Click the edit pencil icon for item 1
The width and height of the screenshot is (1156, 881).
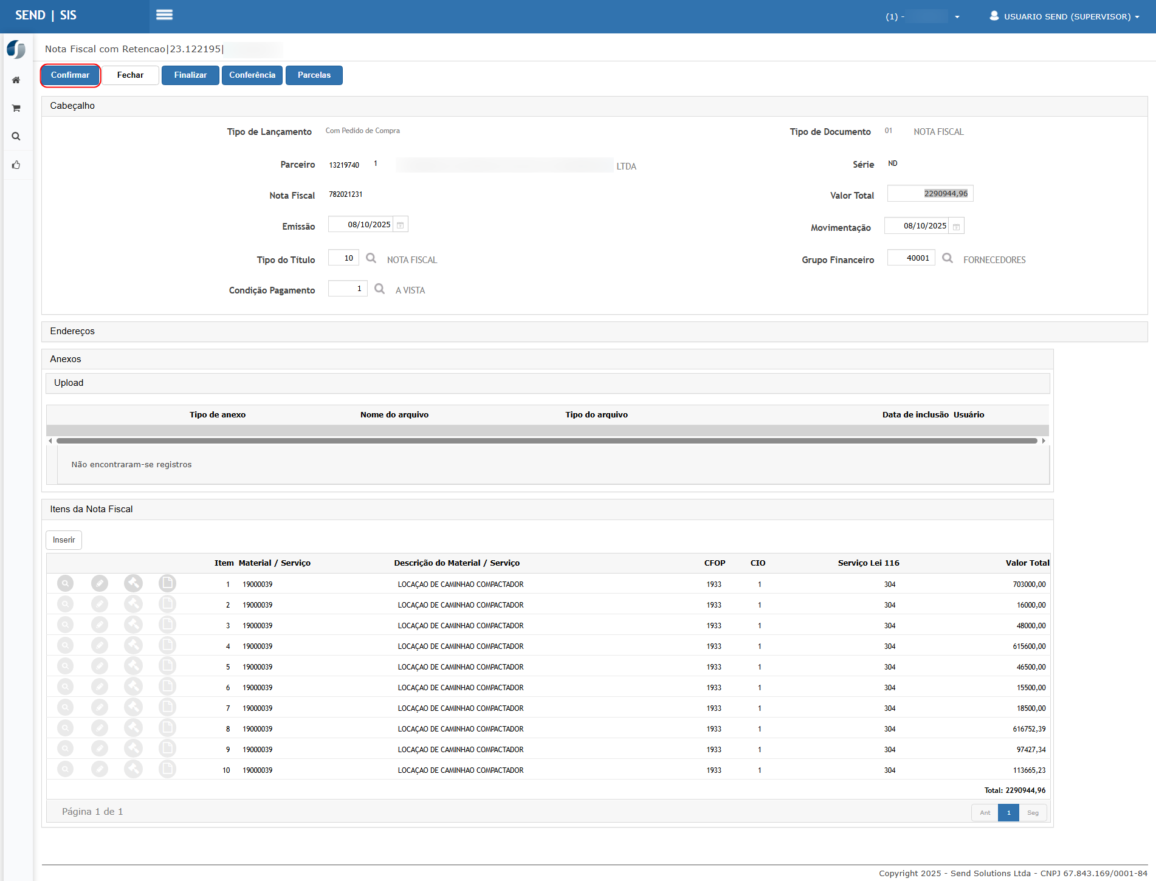tap(100, 584)
